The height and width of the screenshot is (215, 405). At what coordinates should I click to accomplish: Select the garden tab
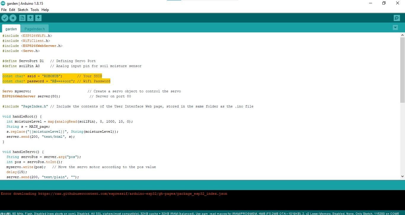[11, 29]
